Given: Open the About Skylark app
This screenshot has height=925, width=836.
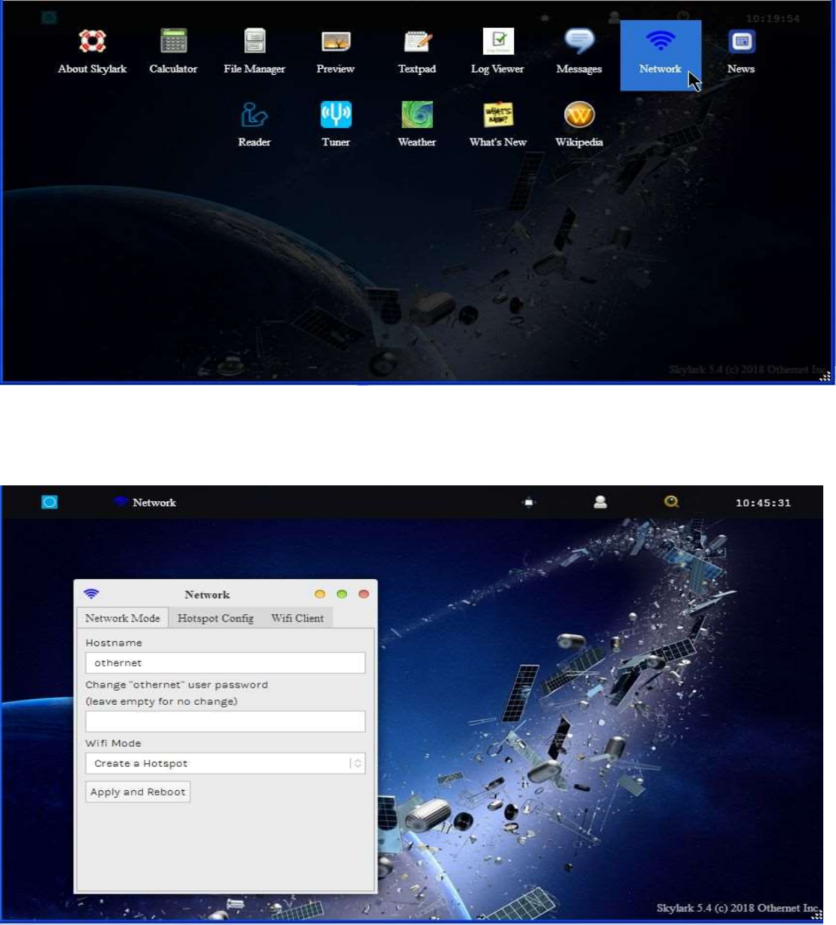Looking at the screenshot, I should [92, 51].
